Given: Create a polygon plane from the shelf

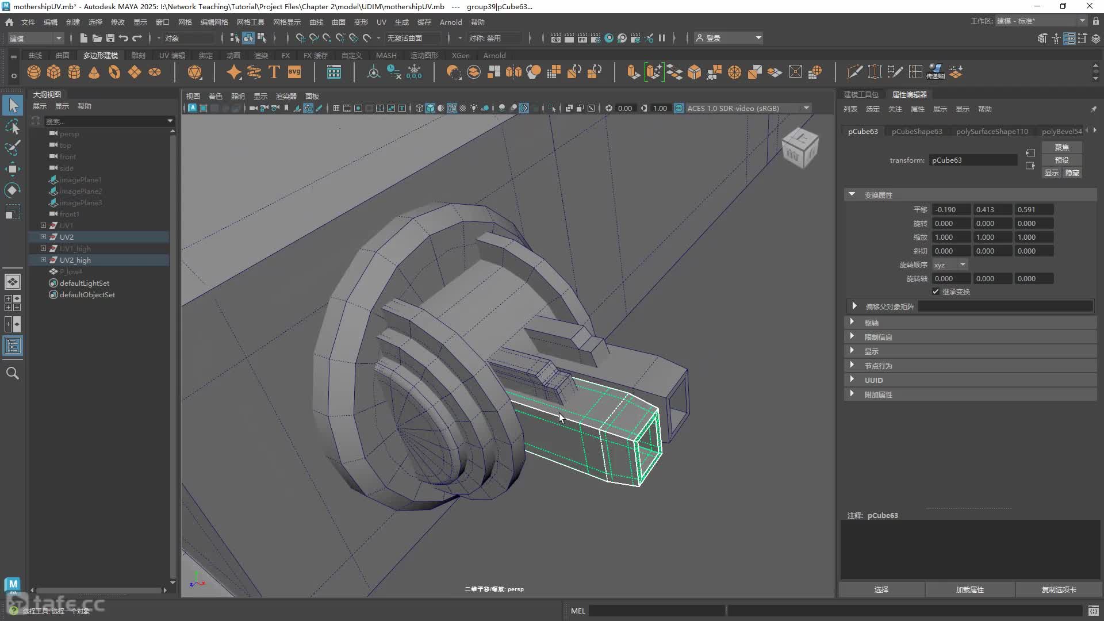Looking at the screenshot, I should coord(135,72).
